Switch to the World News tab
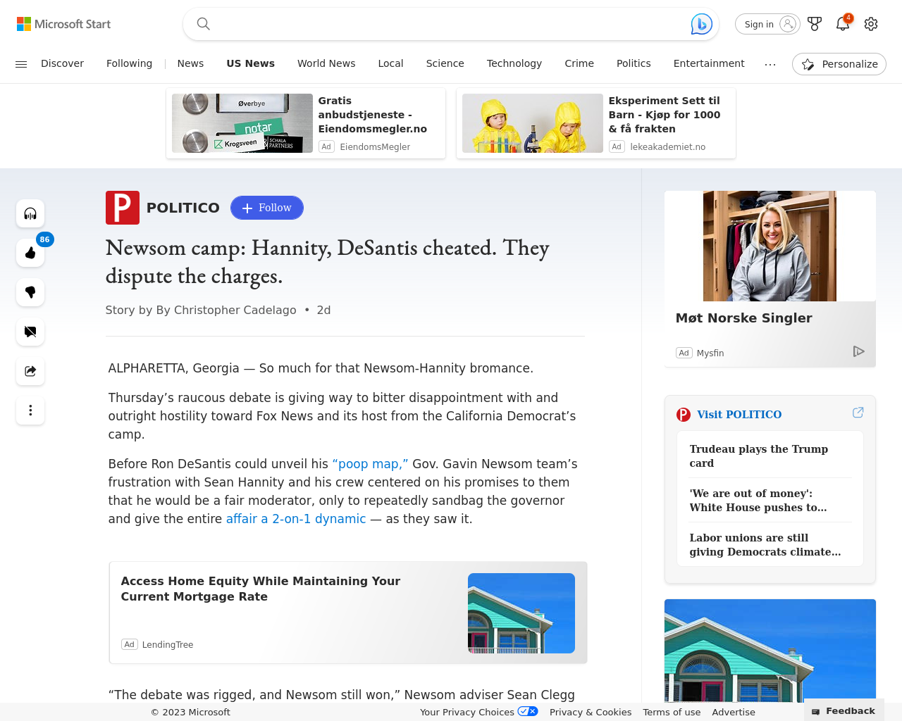 [x=326, y=63]
